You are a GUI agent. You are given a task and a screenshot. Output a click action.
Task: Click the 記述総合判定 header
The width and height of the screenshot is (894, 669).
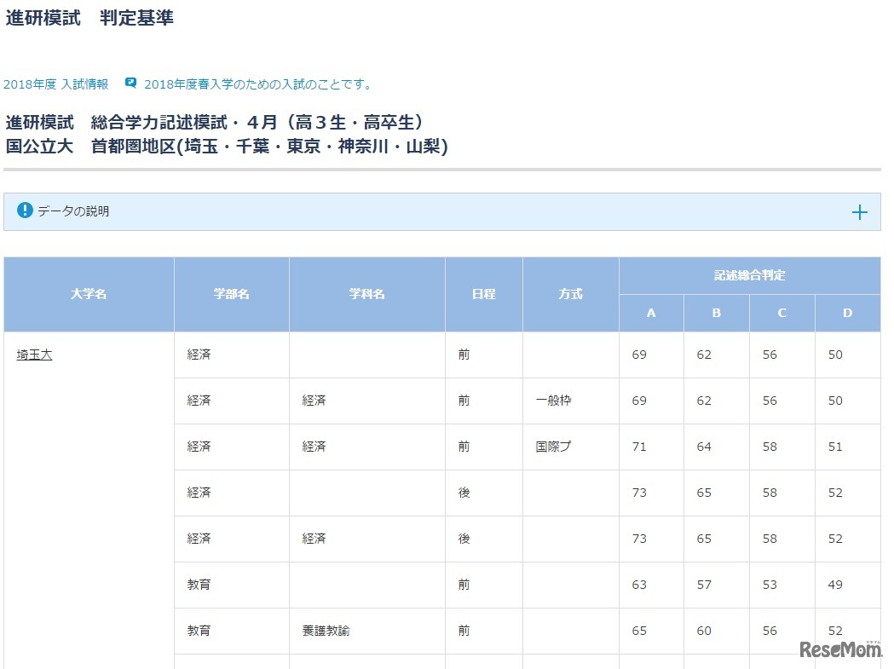750,275
